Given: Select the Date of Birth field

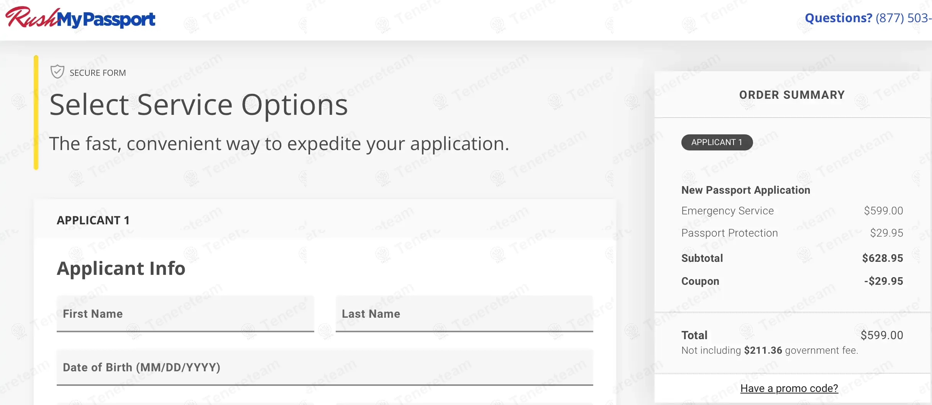Looking at the screenshot, I should click(325, 367).
